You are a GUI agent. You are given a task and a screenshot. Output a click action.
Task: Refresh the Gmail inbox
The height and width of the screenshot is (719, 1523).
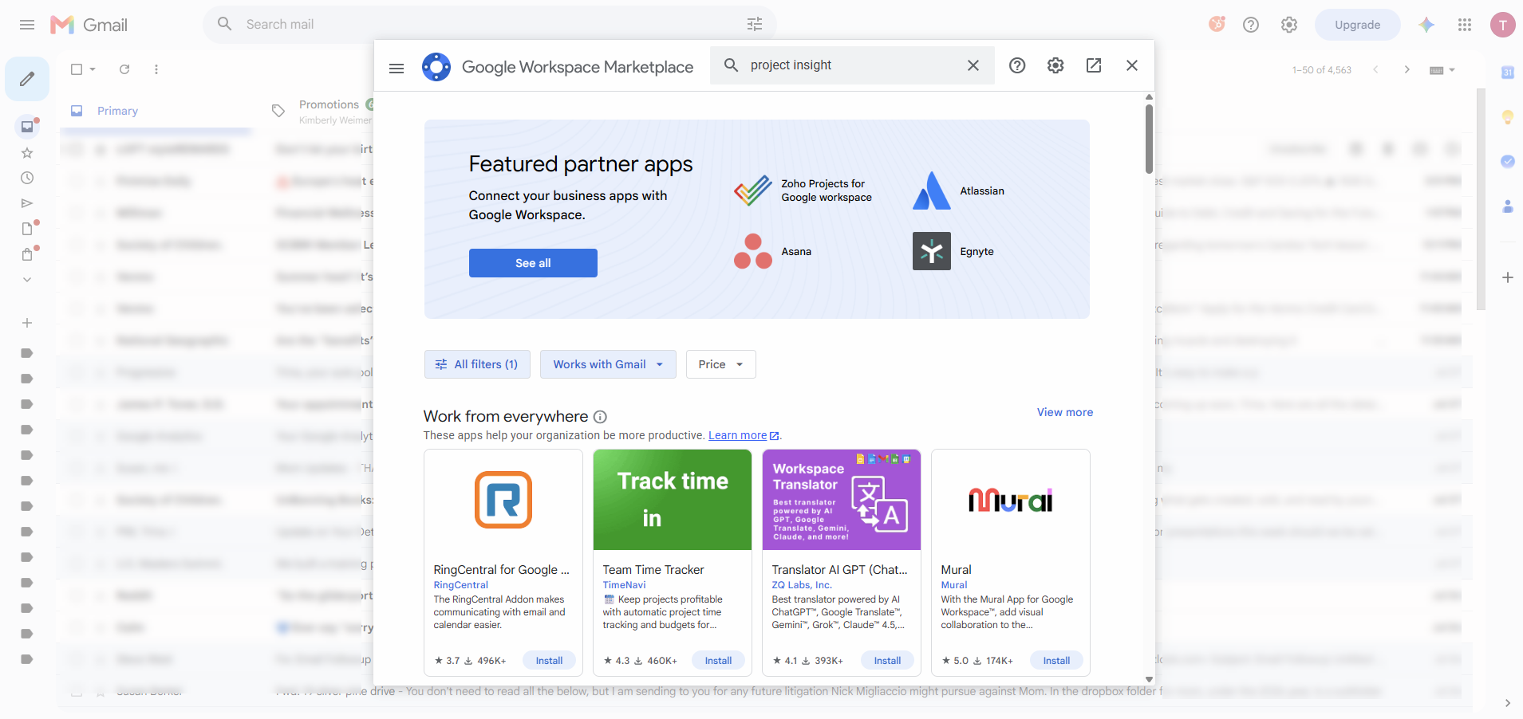pos(124,69)
